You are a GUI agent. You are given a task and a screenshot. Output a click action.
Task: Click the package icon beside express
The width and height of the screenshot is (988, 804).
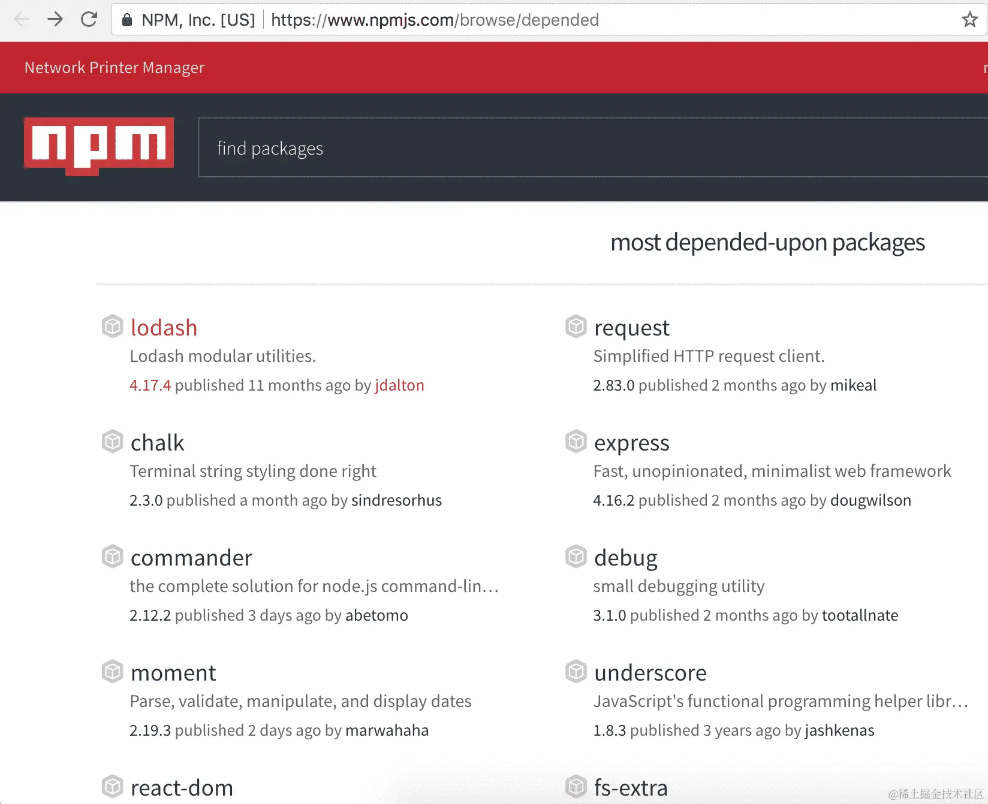(576, 442)
